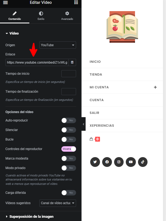Disable Controles del reproductor toggle
Viewport: 166px width, 221px height.
click(69, 149)
